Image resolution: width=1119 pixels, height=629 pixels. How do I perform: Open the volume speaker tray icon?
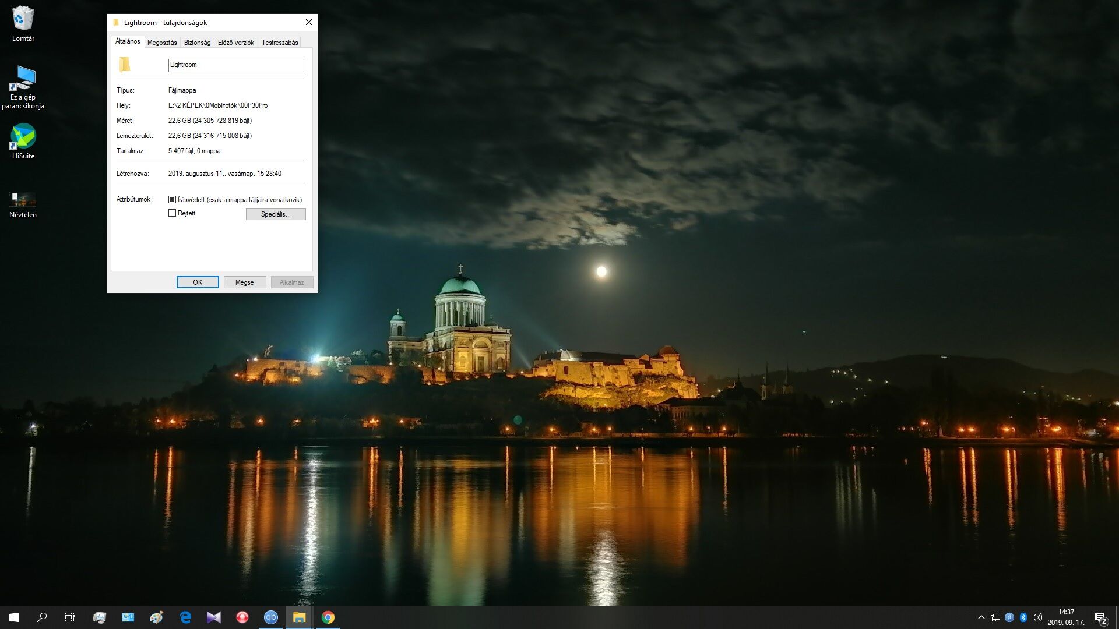(x=1037, y=617)
